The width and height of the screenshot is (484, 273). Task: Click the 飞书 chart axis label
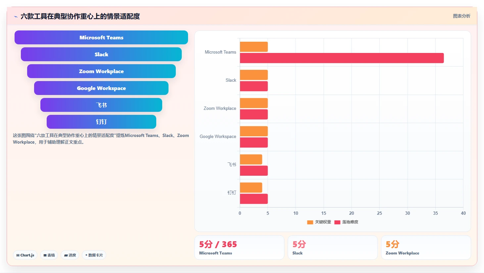point(232,164)
